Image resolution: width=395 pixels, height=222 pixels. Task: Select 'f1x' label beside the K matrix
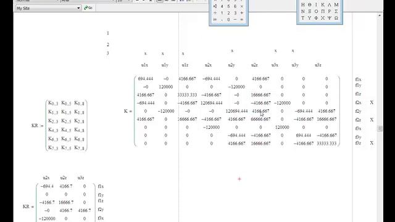click(358, 80)
